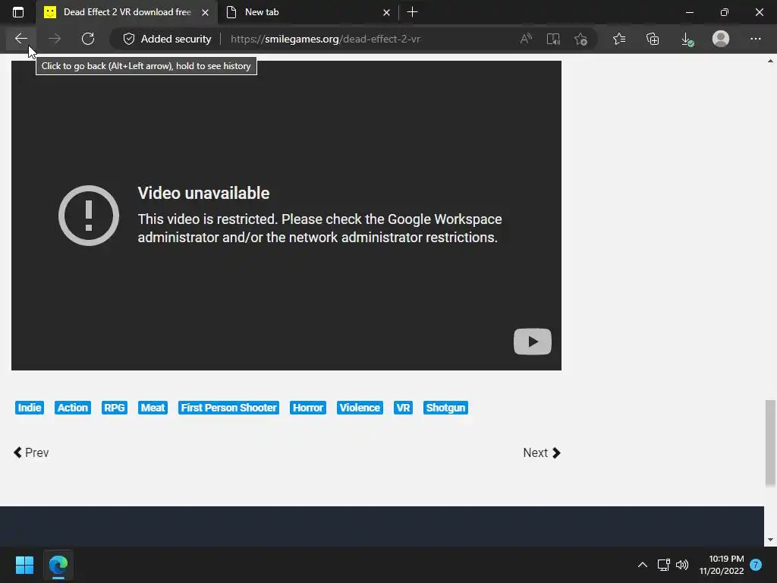Switch to the Dead Effect 2 VR tab
Viewport: 777px width, 583px height.
pyautogui.click(x=127, y=12)
